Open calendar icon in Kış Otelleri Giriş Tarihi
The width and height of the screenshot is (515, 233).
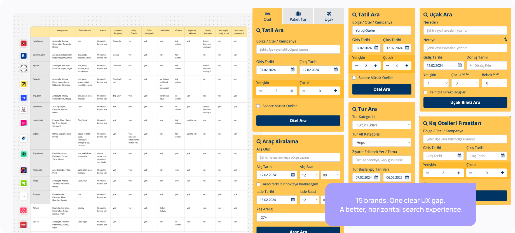tap(459, 156)
